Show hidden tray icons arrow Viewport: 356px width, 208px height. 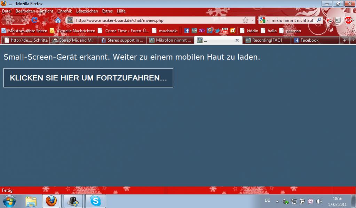coord(277,201)
